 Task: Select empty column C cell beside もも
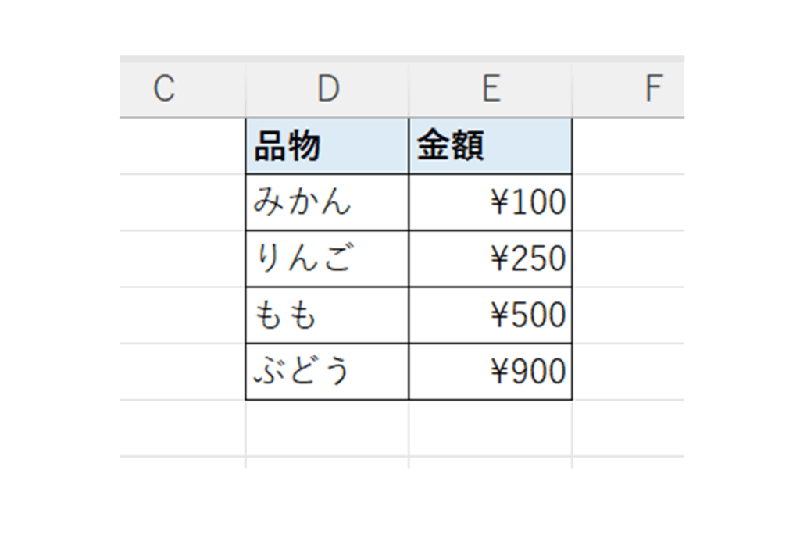tap(182, 315)
